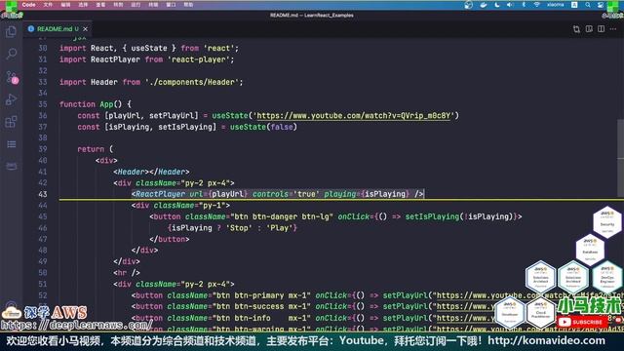Click the Docker whale menu bar icon

484,5
